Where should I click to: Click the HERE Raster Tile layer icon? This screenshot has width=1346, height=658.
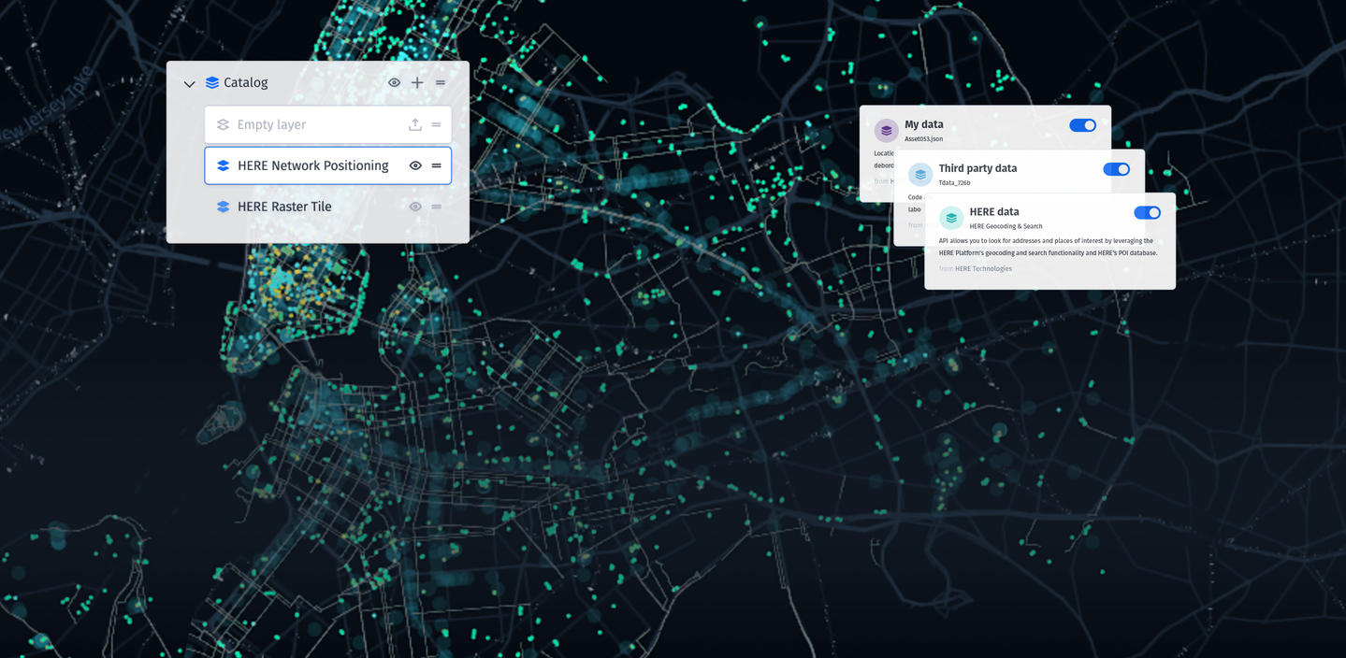tap(223, 207)
